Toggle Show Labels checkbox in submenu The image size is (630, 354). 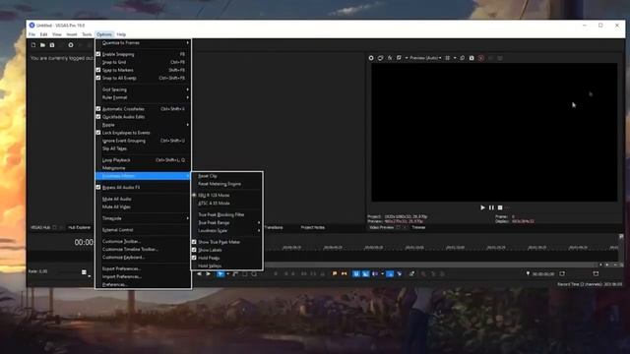coord(194,250)
